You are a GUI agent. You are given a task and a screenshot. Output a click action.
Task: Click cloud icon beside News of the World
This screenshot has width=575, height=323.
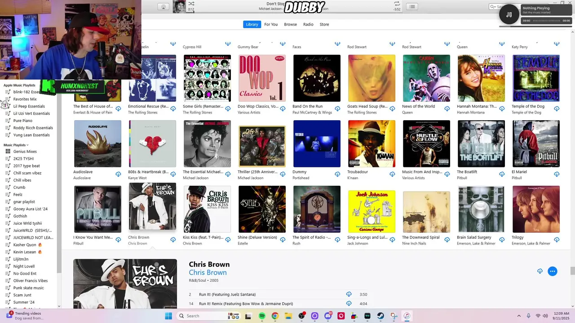(447, 109)
